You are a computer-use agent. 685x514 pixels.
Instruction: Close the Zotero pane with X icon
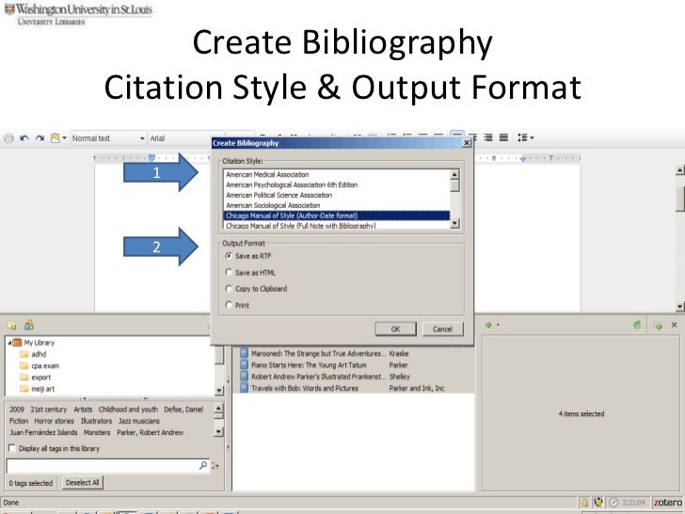(674, 325)
